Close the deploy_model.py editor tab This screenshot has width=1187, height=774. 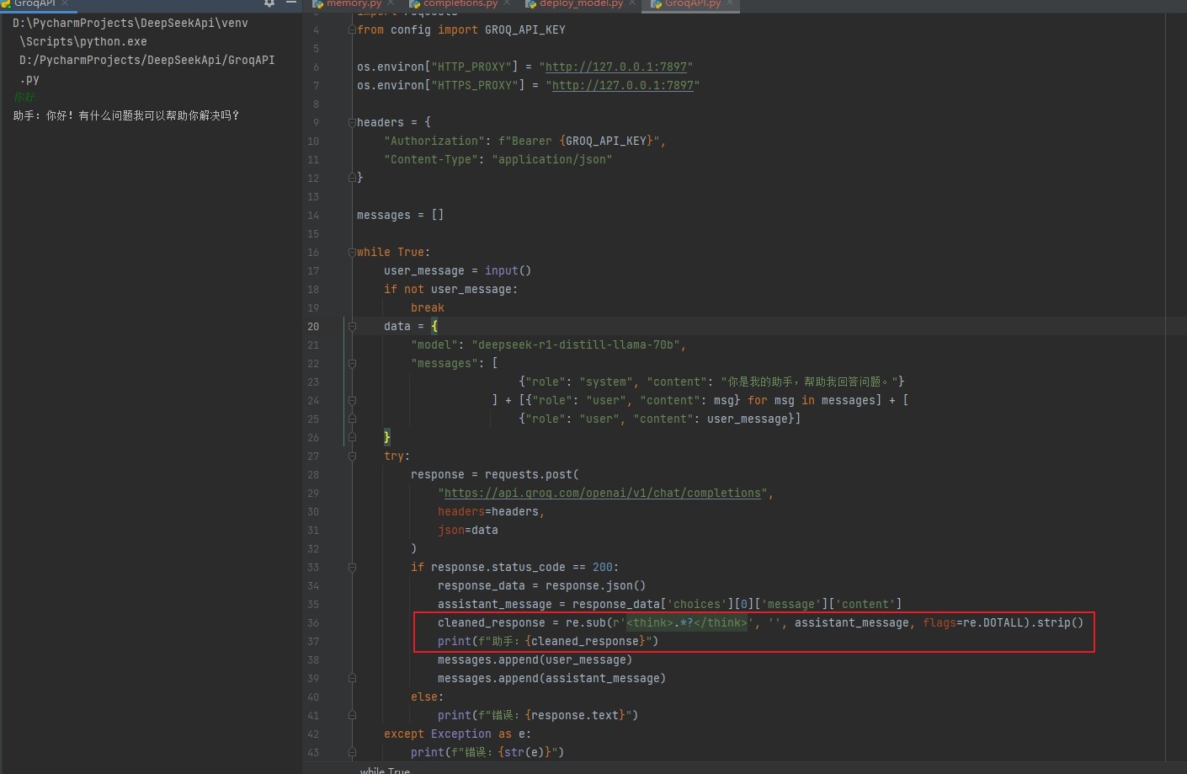click(x=632, y=3)
